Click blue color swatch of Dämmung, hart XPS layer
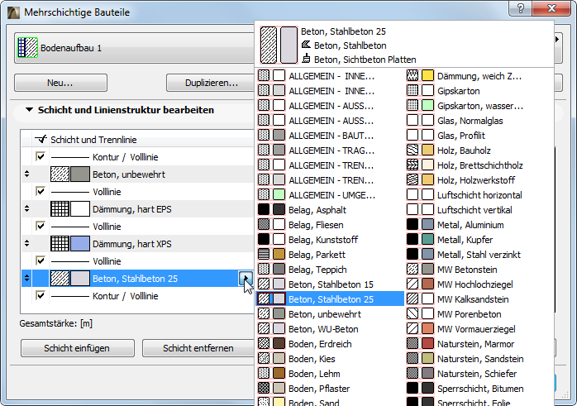 coord(80,244)
